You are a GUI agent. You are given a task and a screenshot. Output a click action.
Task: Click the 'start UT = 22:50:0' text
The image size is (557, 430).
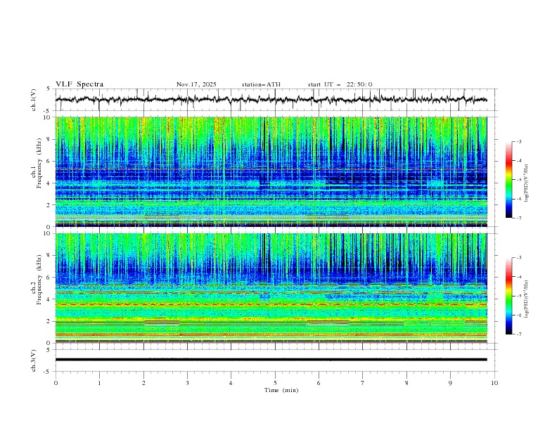click(x=340, y=84)
